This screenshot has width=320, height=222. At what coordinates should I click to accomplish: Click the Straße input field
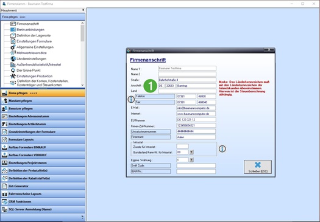pos(187,80)
